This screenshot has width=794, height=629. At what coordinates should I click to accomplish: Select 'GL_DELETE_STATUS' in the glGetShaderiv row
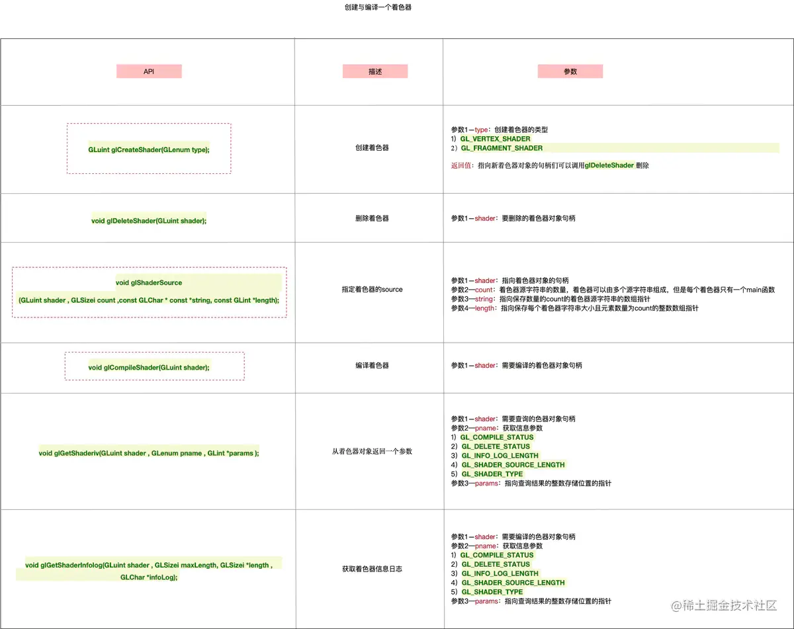(x=496, y=446)
